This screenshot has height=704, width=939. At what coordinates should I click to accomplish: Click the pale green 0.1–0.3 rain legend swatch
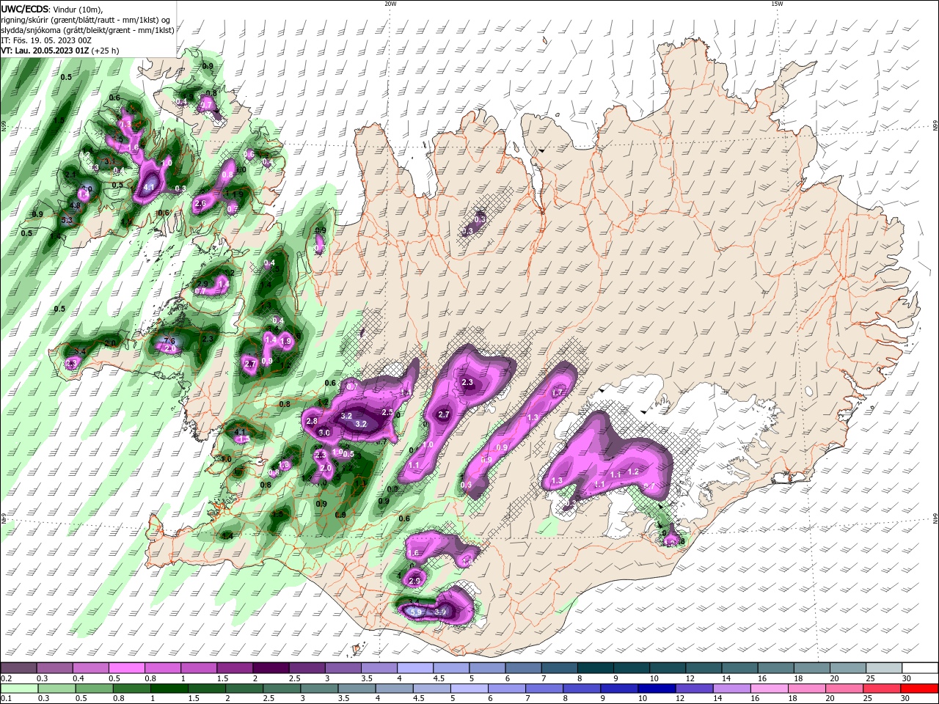coord(18,689)
